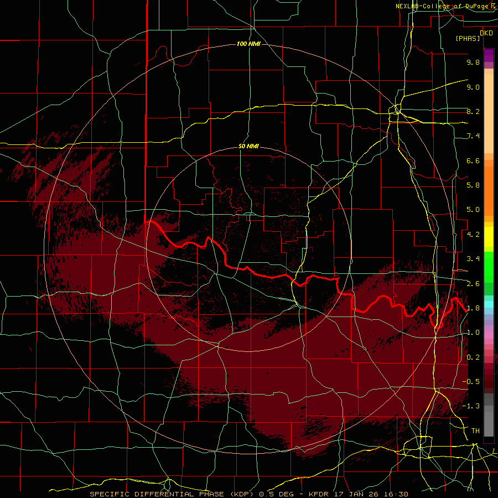Viewport: 498px width, 498px height.
Task: Click the -1.3 legend value
Action: pyautogui.click(x=471, y=406)
